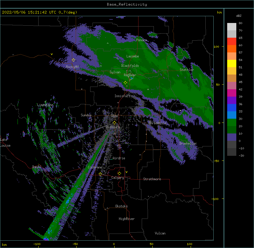Image resolution: width=254 pixels, height=248 pixels.
Task: Click the Stettler city label
Action: click(187, 70)
